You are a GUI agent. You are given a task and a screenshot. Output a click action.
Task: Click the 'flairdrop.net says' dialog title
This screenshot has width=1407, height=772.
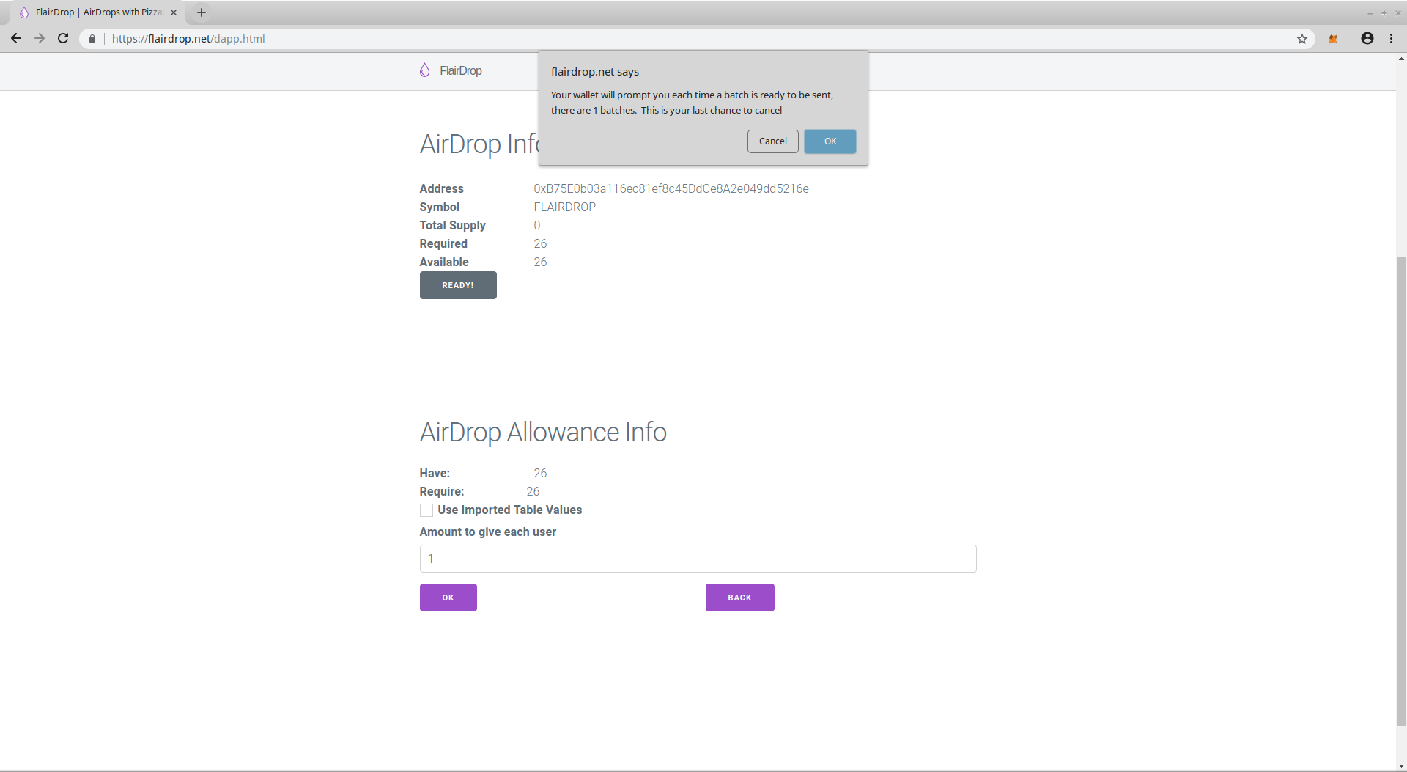coord(595,71)
